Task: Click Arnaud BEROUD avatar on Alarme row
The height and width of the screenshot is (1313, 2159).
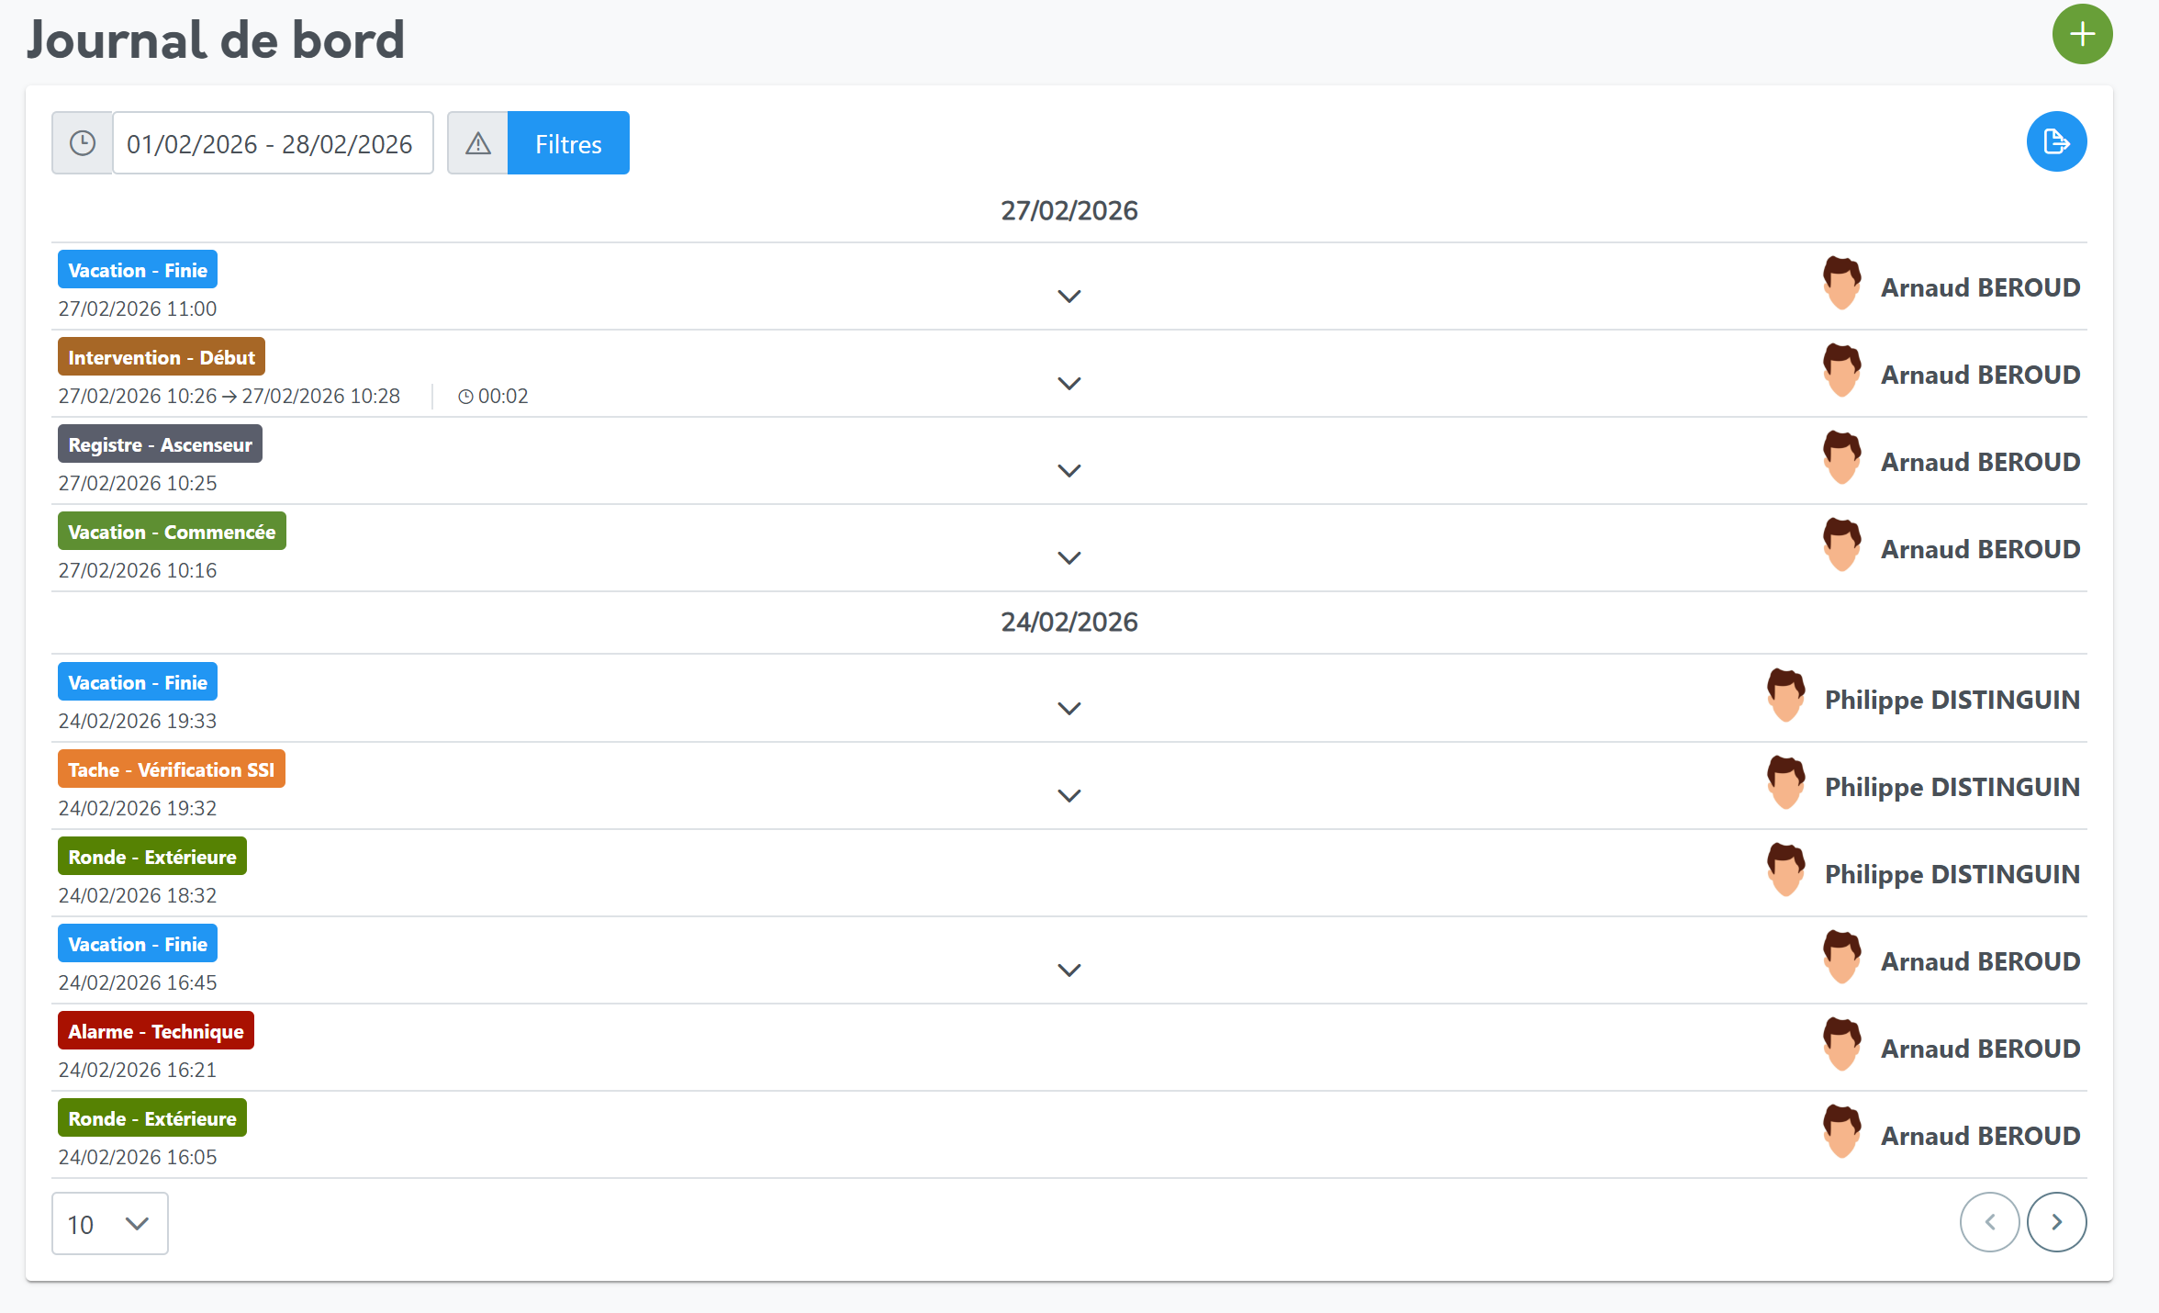Action: click(x=1841, y=1045)
